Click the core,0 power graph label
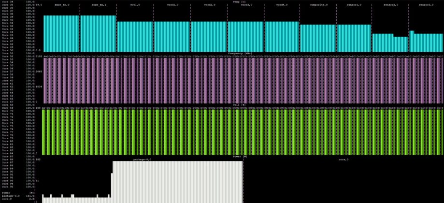Viewport: 444px width, 203px height. 344,159
